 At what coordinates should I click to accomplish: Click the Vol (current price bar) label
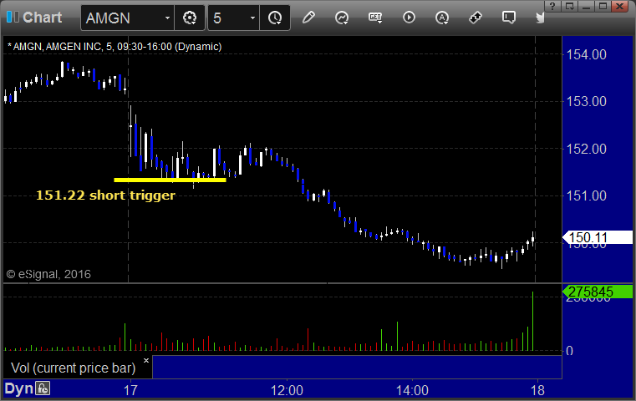coord(73,368)
